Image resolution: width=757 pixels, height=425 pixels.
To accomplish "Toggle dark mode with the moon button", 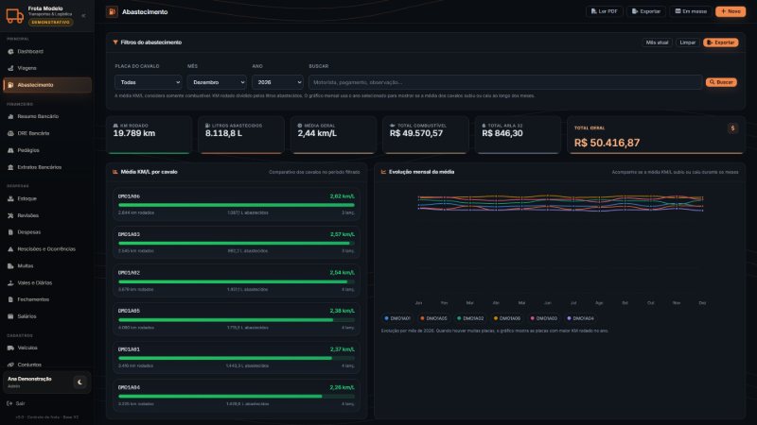I will [79, 382].
